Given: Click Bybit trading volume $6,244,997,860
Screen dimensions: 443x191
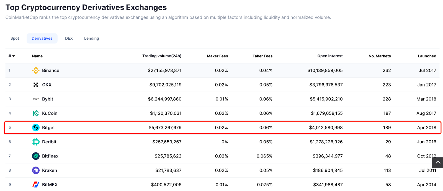Looking at the screenshot, I should point(165,99).
